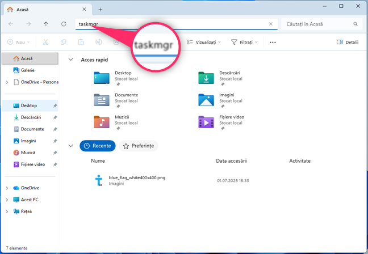The width and height of the screenshot is (368, 254).
Task: Expand the Rețea tree node
Action: [x=7, y=211]
